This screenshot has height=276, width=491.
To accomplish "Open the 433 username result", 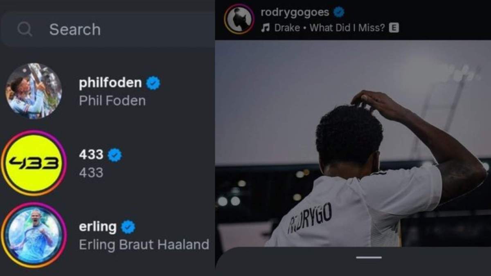I will (91, 155).
